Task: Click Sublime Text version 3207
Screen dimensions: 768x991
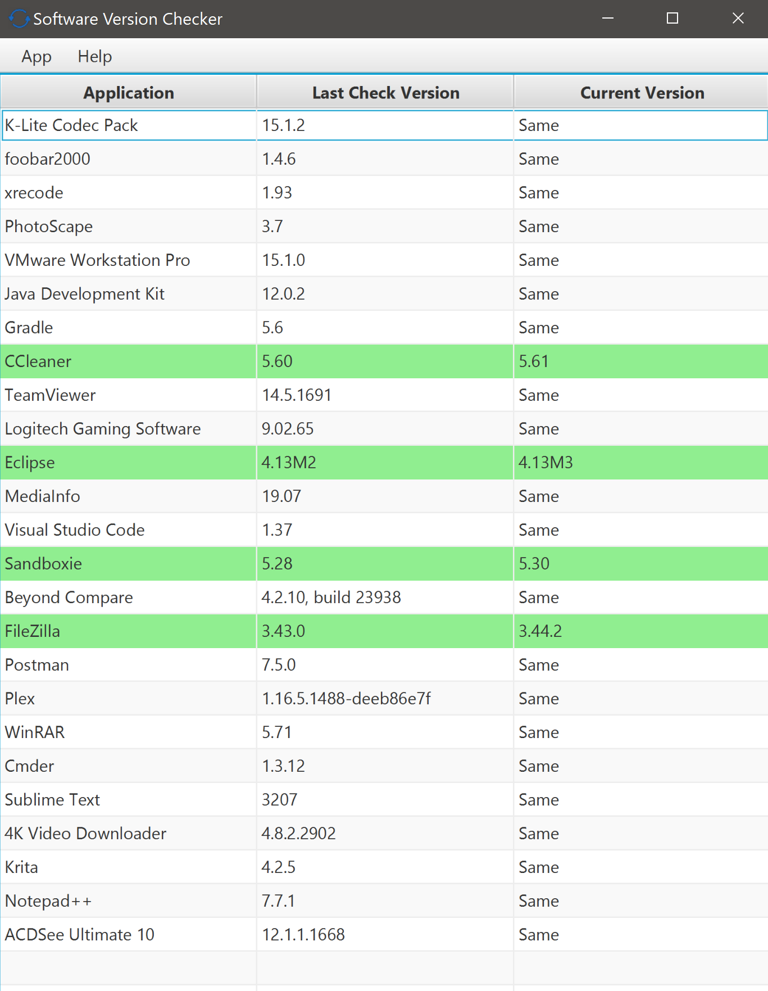Action: pyautogui.click(x=385, y=800)
